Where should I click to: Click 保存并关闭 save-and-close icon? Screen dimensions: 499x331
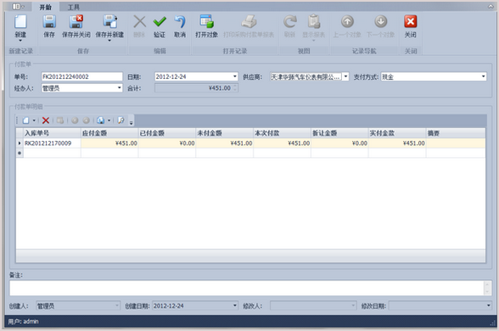[76, 22]
